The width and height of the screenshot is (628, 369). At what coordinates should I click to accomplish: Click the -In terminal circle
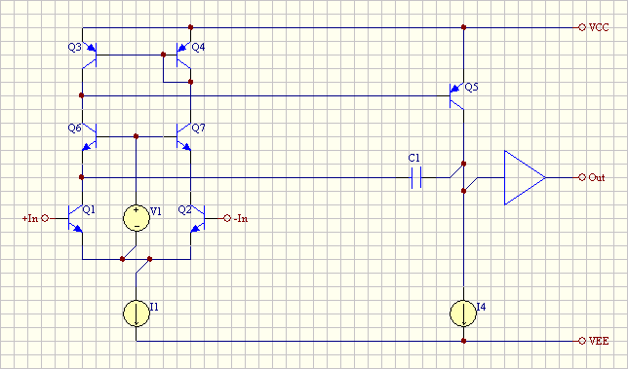coord(227,218)
